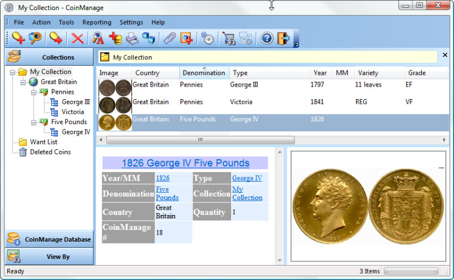This screenshot has width=454, height=280.
Task: Open the 1826 George IV Five Pounds link
Action: [x=185, y=163]
